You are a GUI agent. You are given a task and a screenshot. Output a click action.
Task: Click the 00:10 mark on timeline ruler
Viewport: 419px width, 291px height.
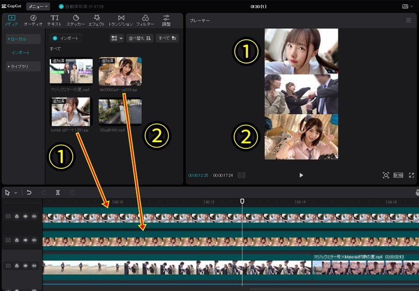[x=118, y=202]
